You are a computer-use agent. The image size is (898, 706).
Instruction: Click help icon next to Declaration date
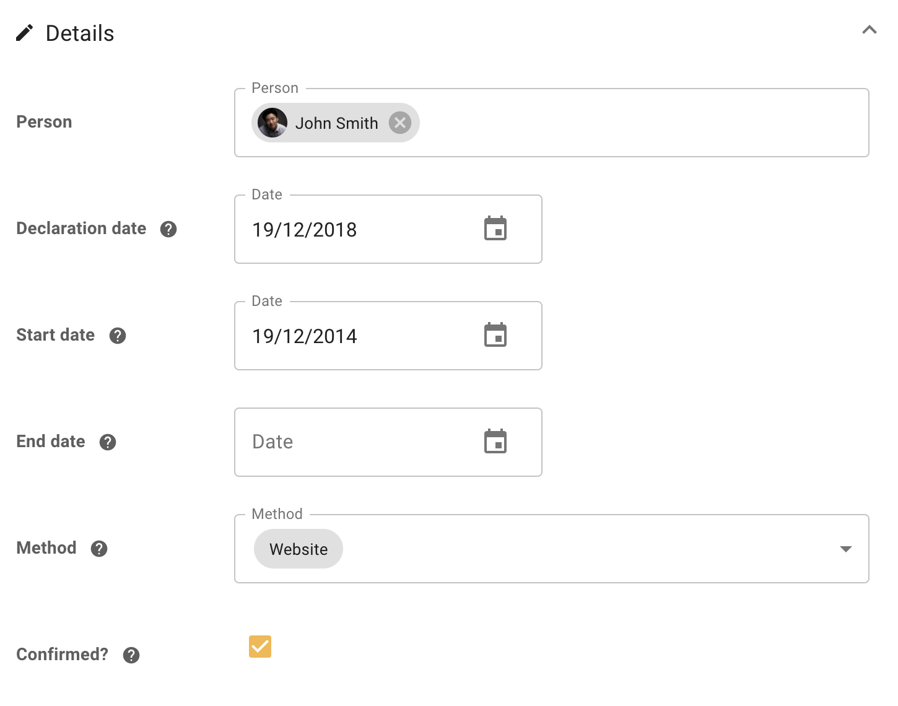[x=168, y=229]
